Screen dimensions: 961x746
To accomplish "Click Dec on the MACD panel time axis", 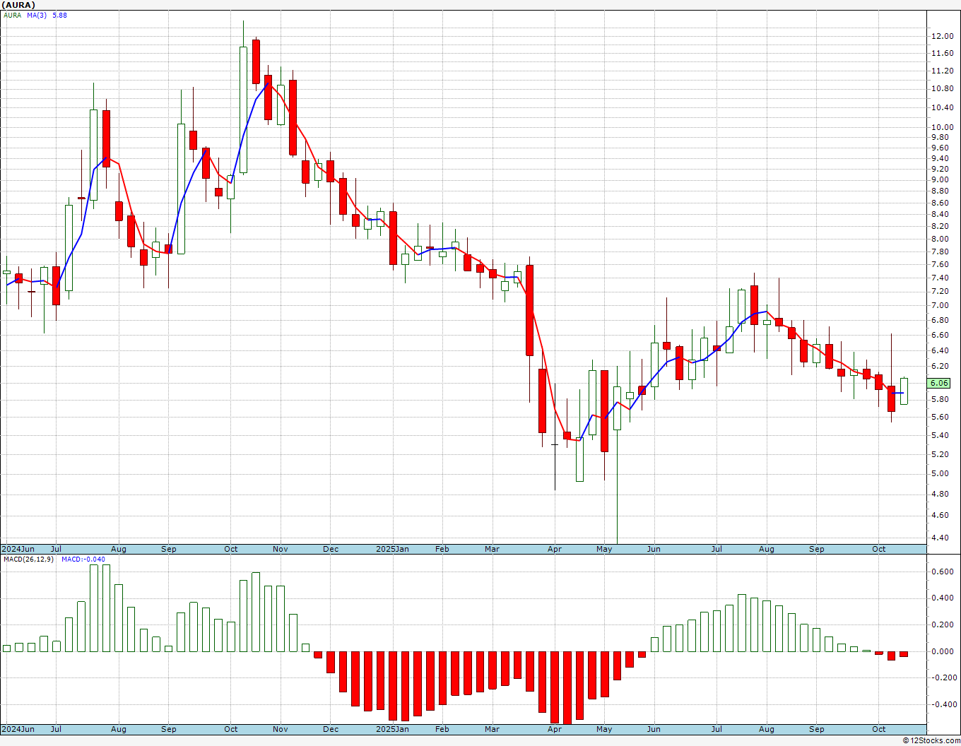I will (331, 729).
